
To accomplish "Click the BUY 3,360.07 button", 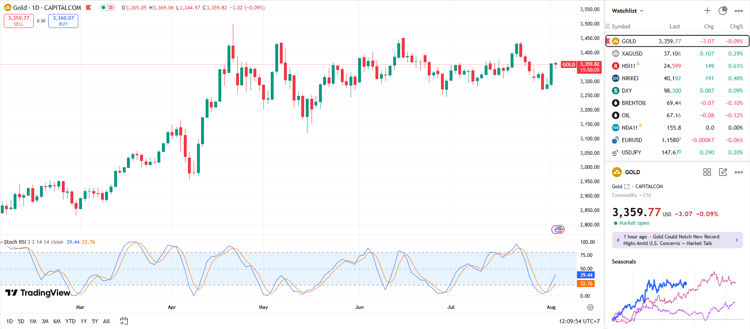I will coord(63,21).
